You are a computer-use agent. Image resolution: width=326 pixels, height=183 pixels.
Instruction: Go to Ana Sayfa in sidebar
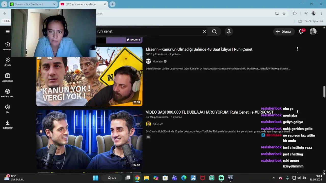click(x=7, y=46)
